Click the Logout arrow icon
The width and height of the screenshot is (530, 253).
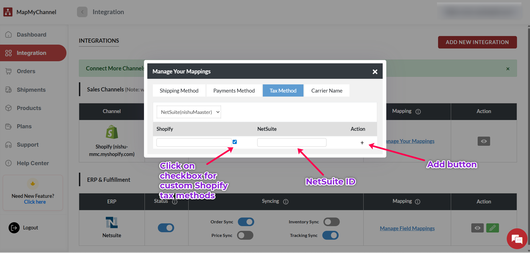[x=14, y=228]
